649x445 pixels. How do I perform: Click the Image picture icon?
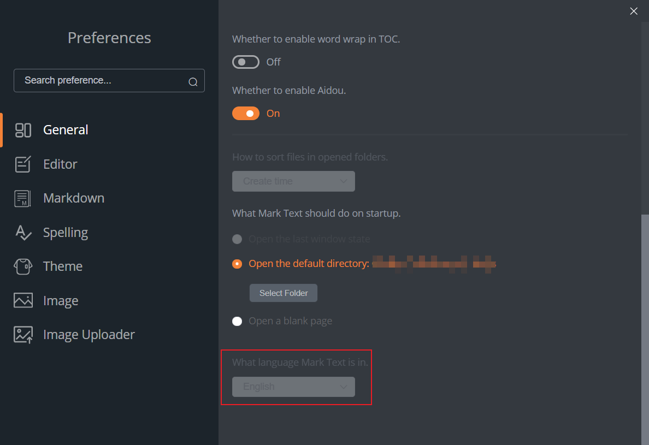(x=23, y=301)
